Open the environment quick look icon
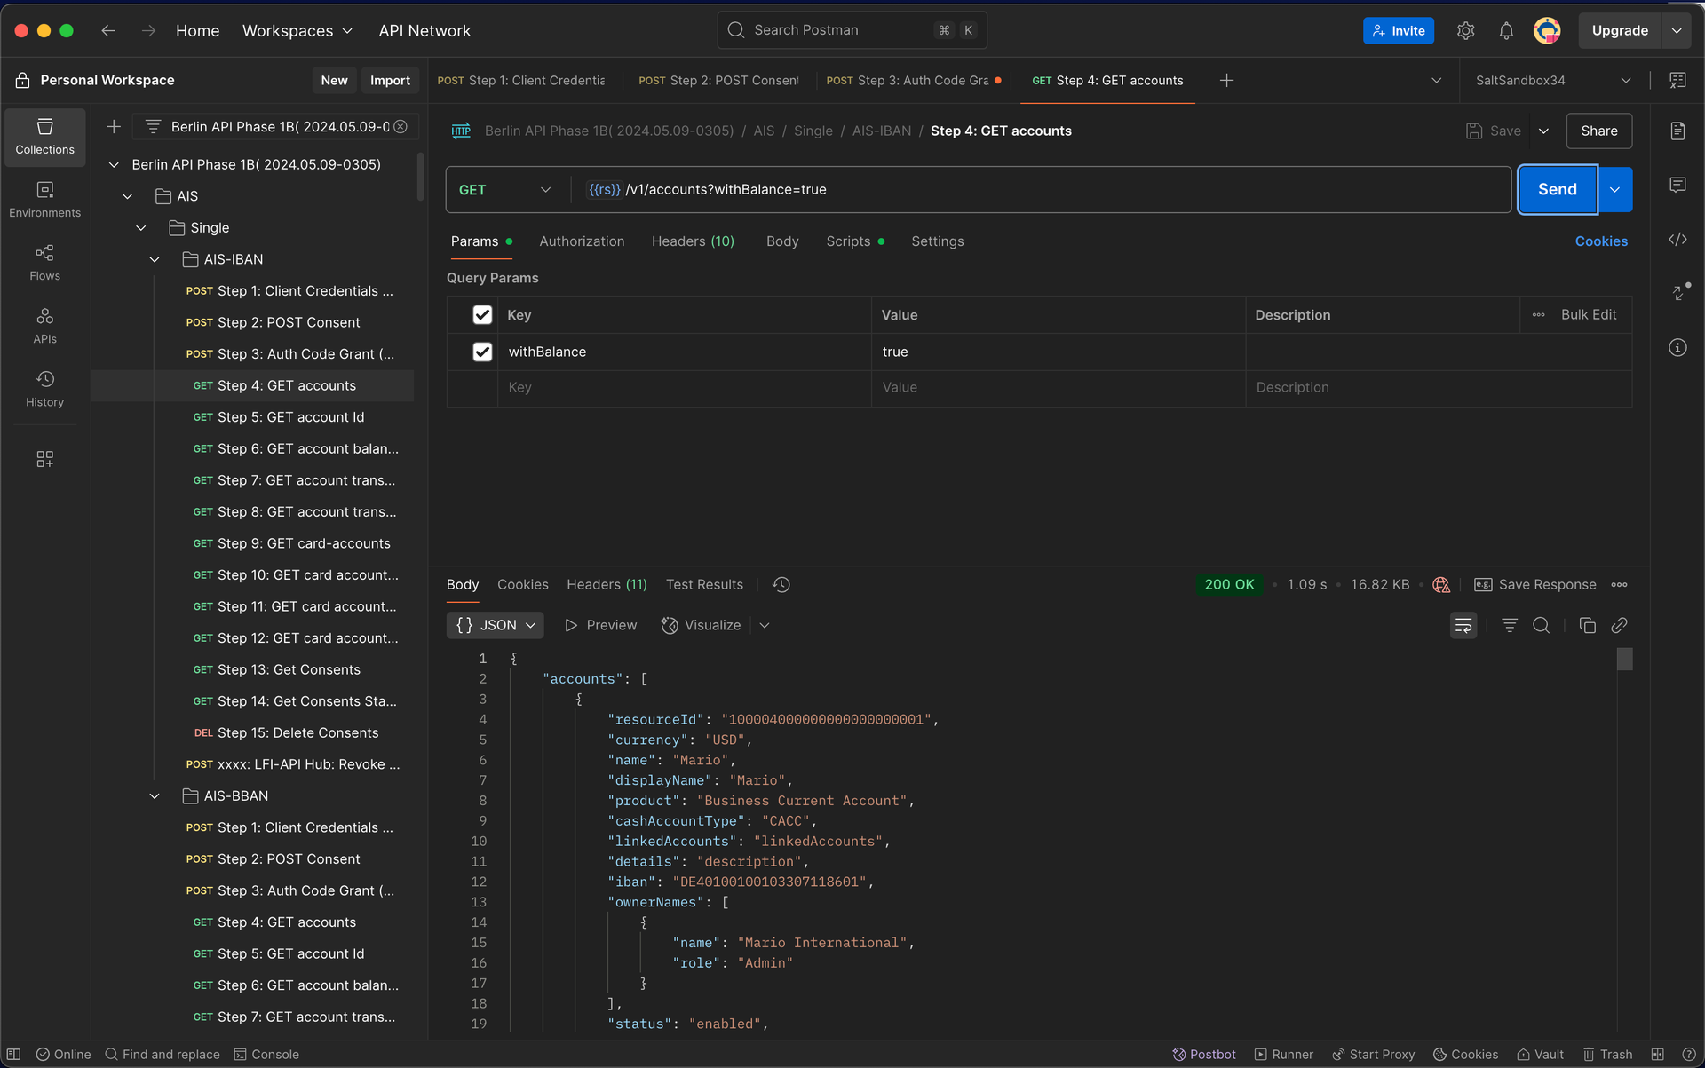 1677,80
